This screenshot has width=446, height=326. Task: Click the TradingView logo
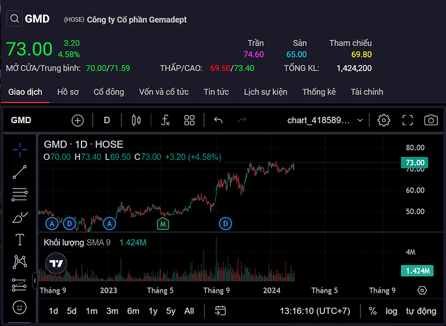click(x=56, y=263)
